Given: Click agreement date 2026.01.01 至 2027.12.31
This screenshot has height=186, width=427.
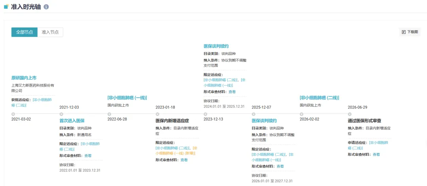Looking at the screenshot, I should point(272,181).
